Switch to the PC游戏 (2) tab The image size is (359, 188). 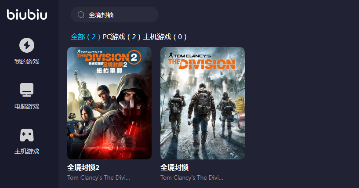122,36
